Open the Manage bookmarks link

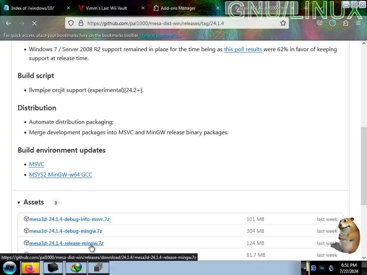tap(160, 35)
